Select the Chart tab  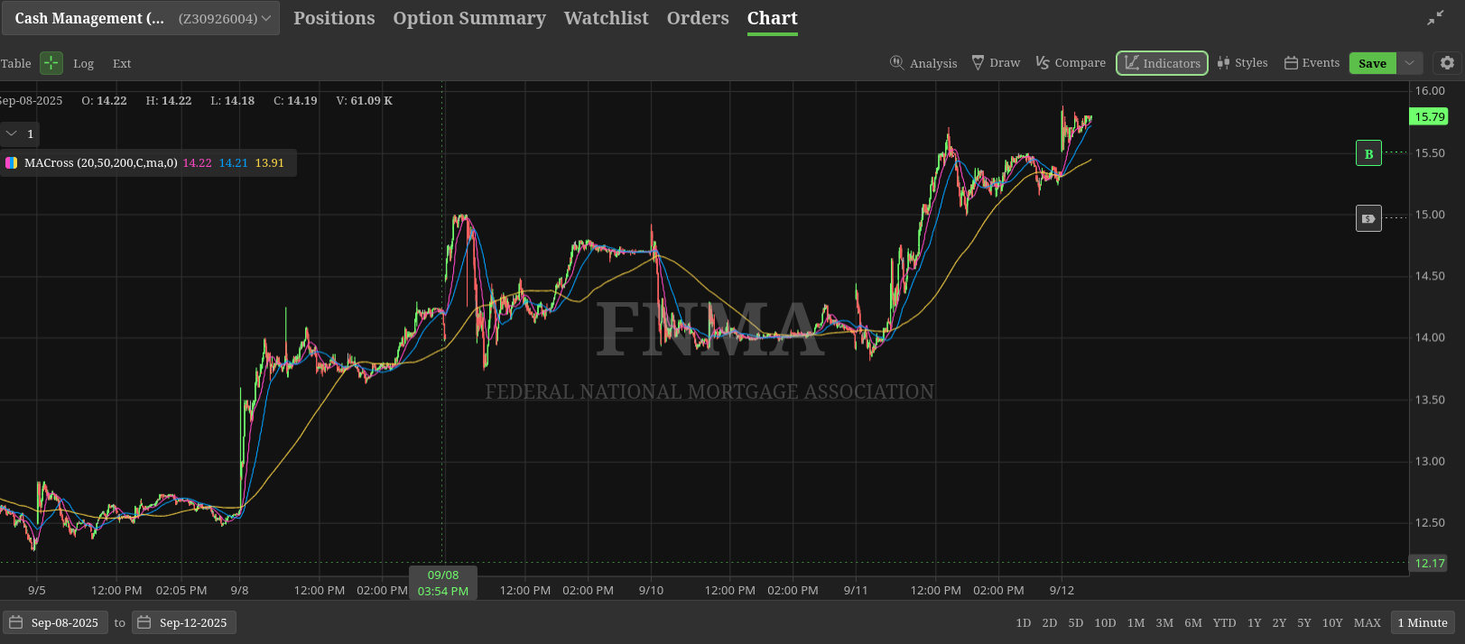(773, 18)
